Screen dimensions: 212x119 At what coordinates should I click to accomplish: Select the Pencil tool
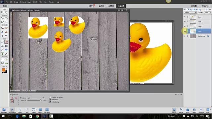point(6,54)
